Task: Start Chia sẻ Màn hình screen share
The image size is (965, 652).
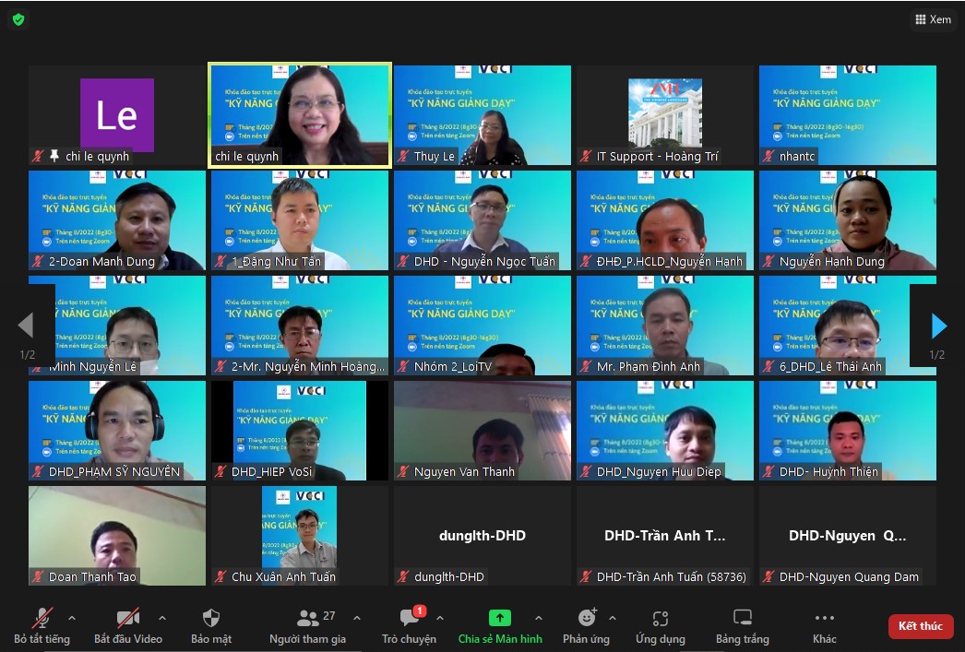Action: [500, 626]
